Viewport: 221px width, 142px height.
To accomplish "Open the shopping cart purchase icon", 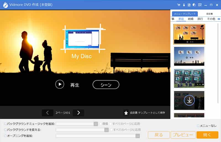I will pos(179,5).
